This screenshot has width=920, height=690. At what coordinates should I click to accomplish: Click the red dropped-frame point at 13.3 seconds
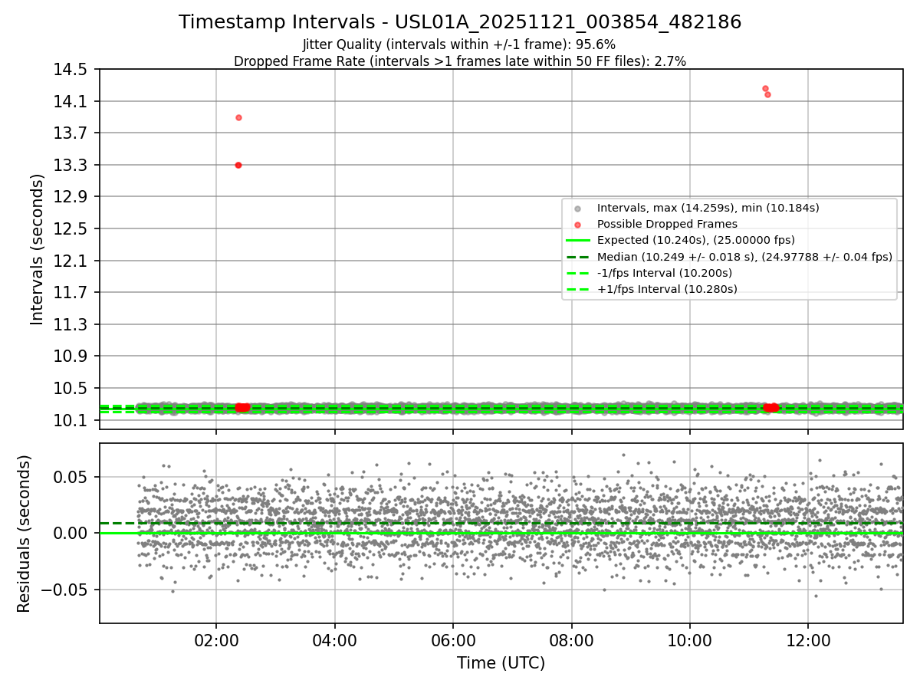[x=238, y=165]
